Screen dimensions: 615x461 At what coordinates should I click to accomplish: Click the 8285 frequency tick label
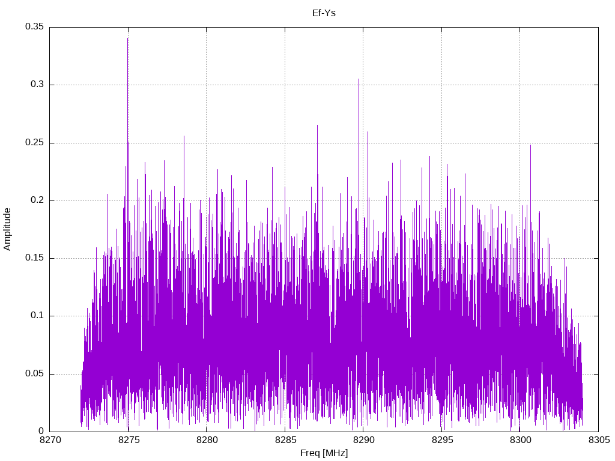285,441
